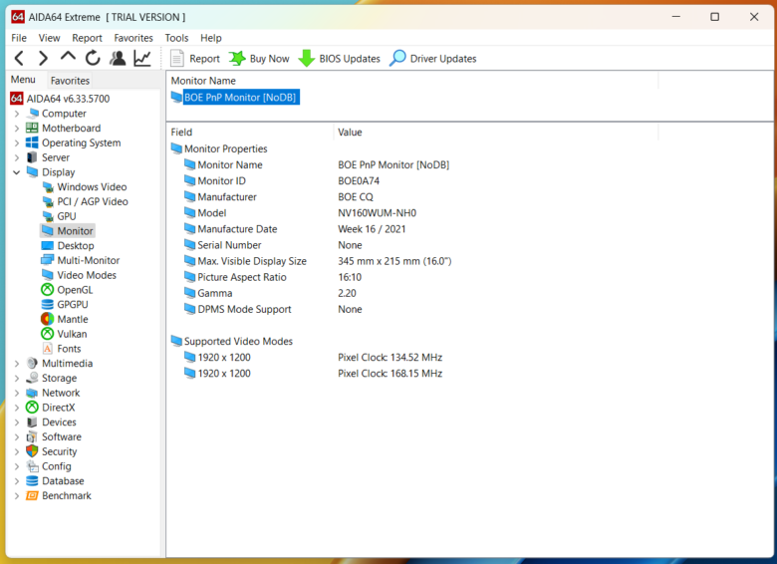Expand the Config tree node
Screen dimensions: 777x564
(17, 466)
